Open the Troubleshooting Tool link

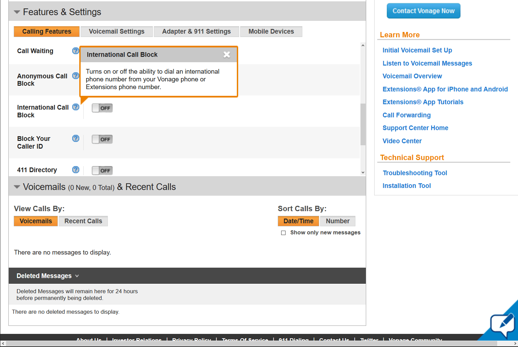(415, 173)
